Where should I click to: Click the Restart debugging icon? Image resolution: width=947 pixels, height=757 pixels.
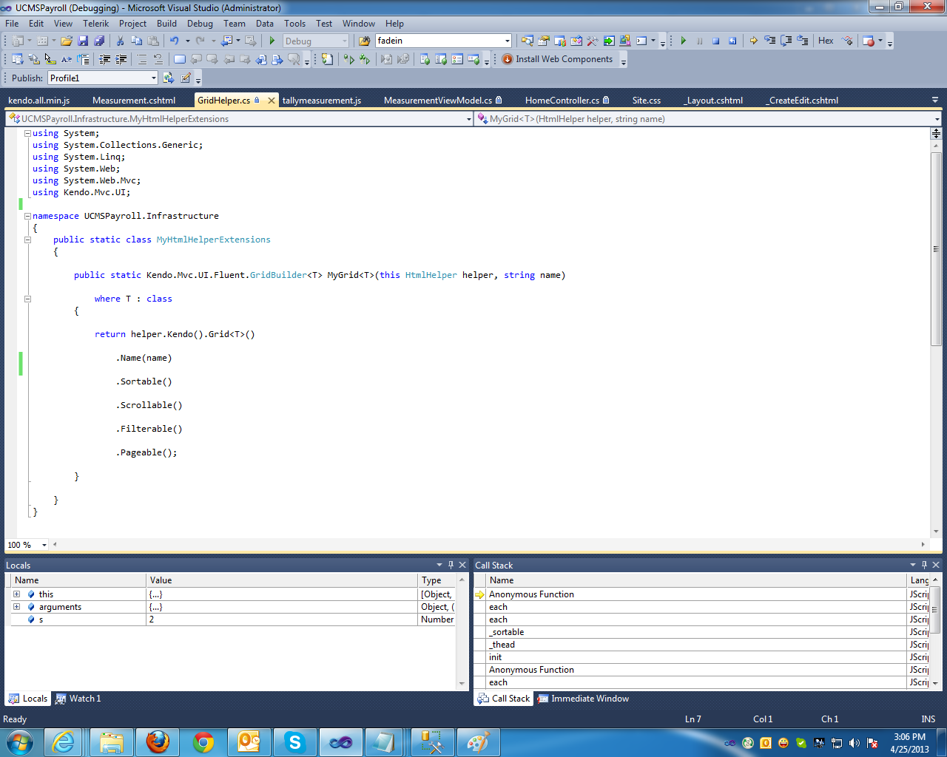click(732, 41)
